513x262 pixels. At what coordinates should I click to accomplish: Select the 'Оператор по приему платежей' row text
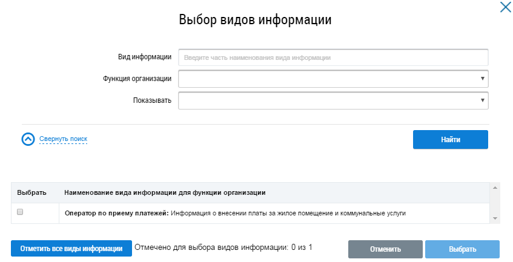click(x=235, y=213)
